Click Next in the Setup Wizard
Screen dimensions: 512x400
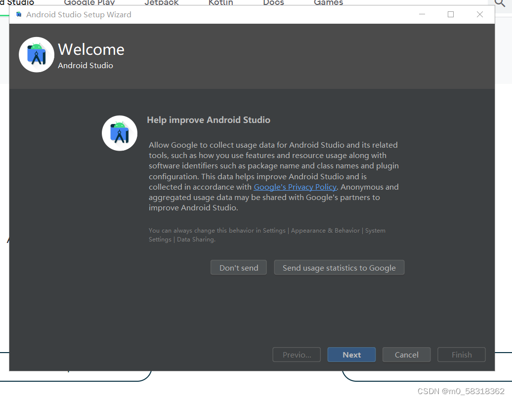351,355
